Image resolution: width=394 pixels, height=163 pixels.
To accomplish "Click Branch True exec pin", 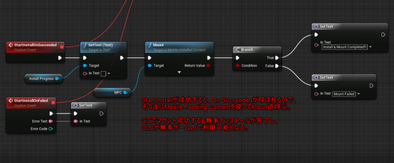I will click(x=277, y=58).
